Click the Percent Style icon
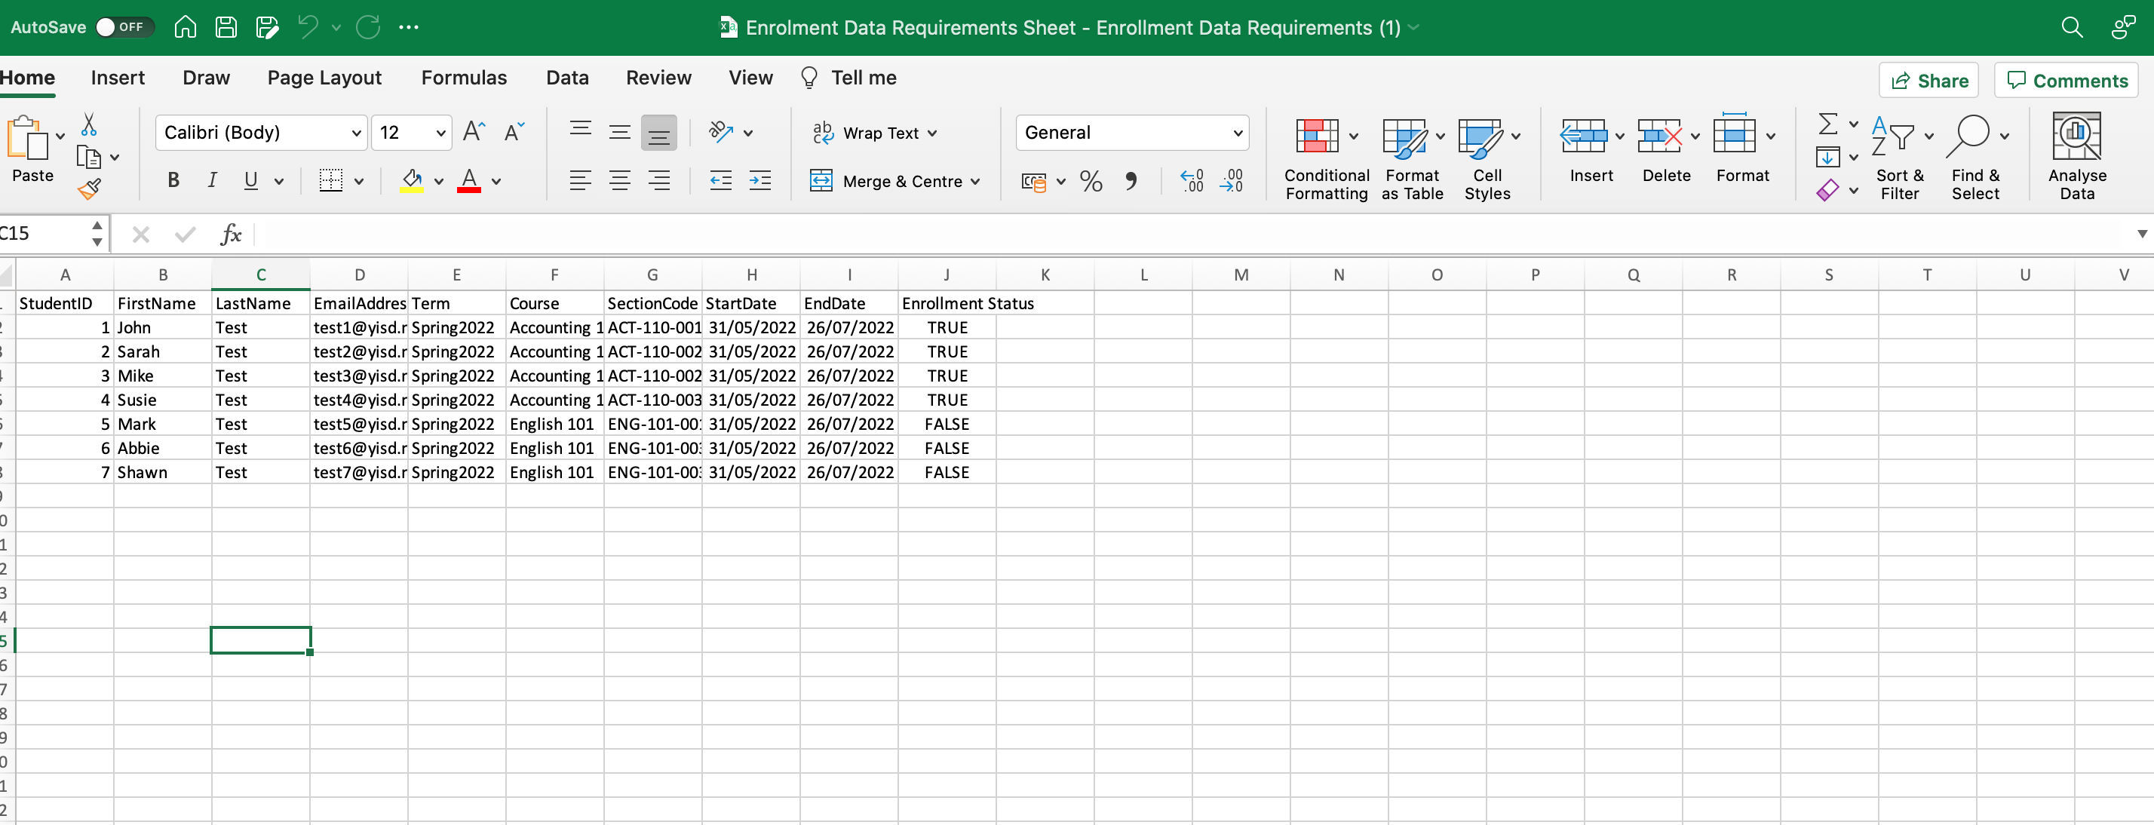This screenshot has width=2154, height=825. tap(1091, 180)
